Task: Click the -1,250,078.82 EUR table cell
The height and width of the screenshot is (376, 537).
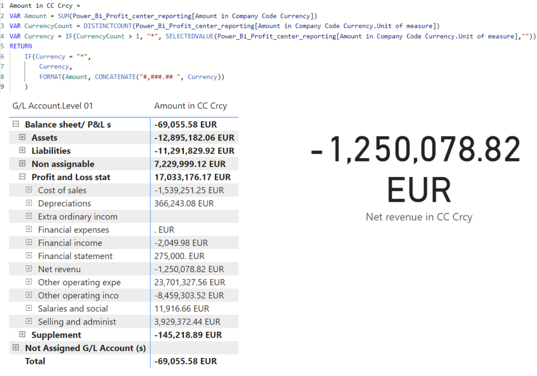Action: pos(189,269)
